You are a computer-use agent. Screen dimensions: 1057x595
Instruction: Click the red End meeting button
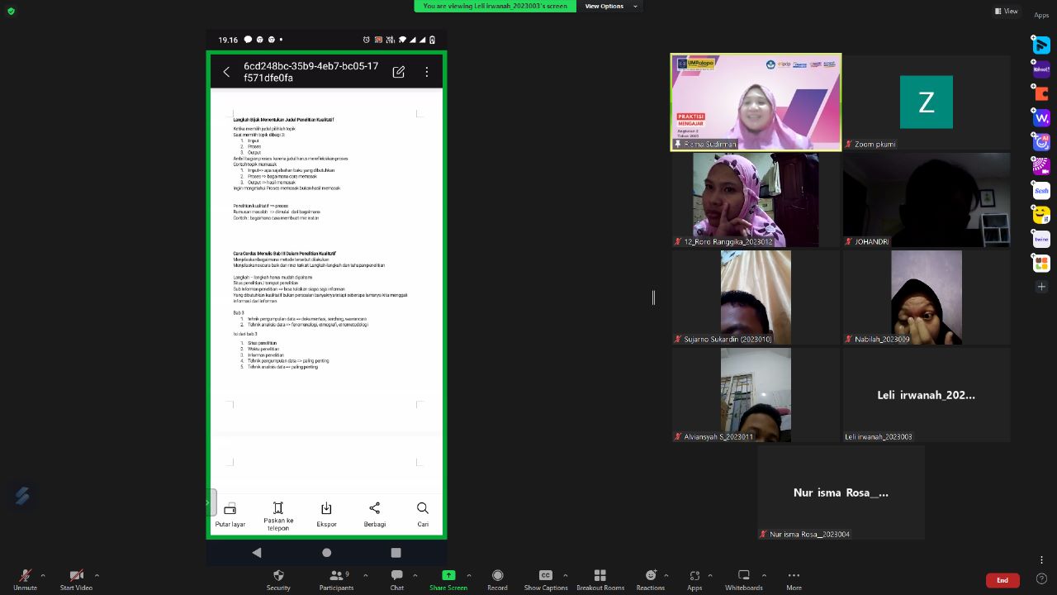pos(1002,580)
